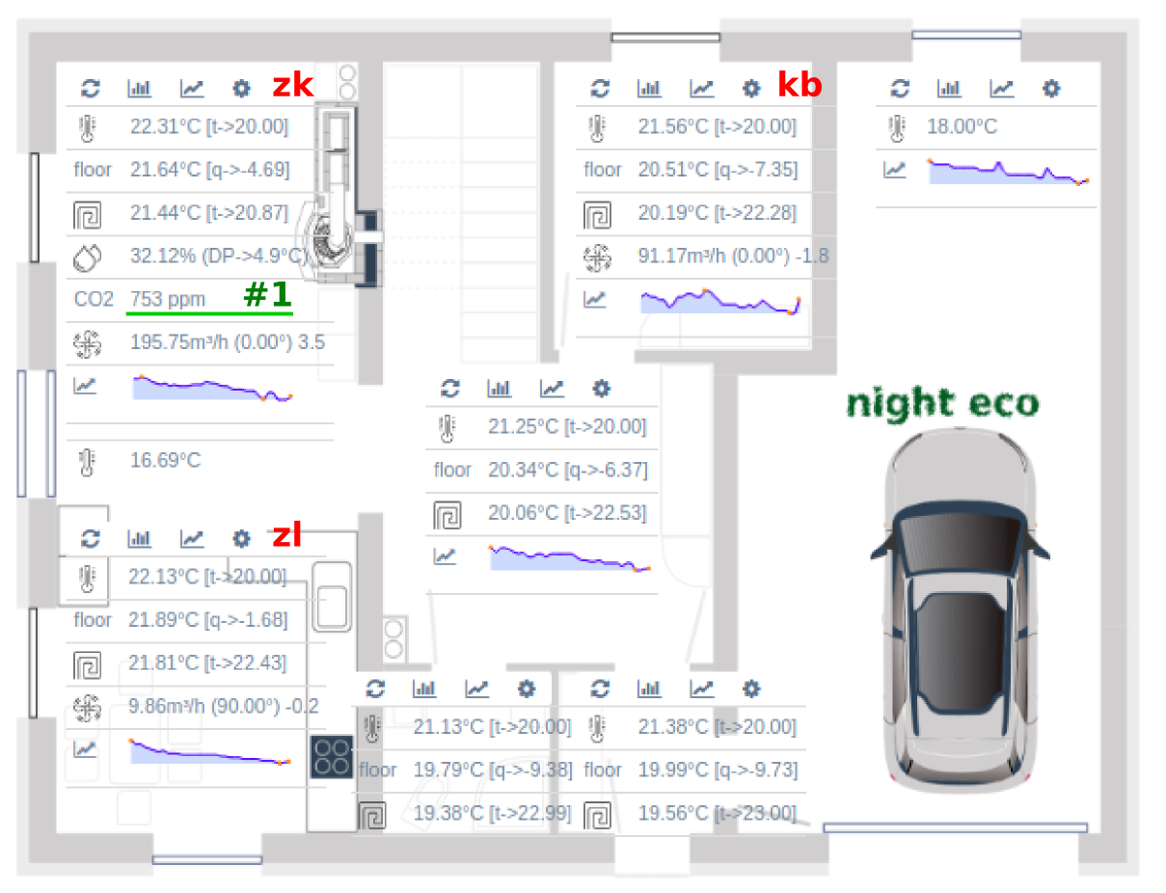This screenshot has width=1166, height=893.
Task: Refresh the zl room panel
Action: click(91, 538)
